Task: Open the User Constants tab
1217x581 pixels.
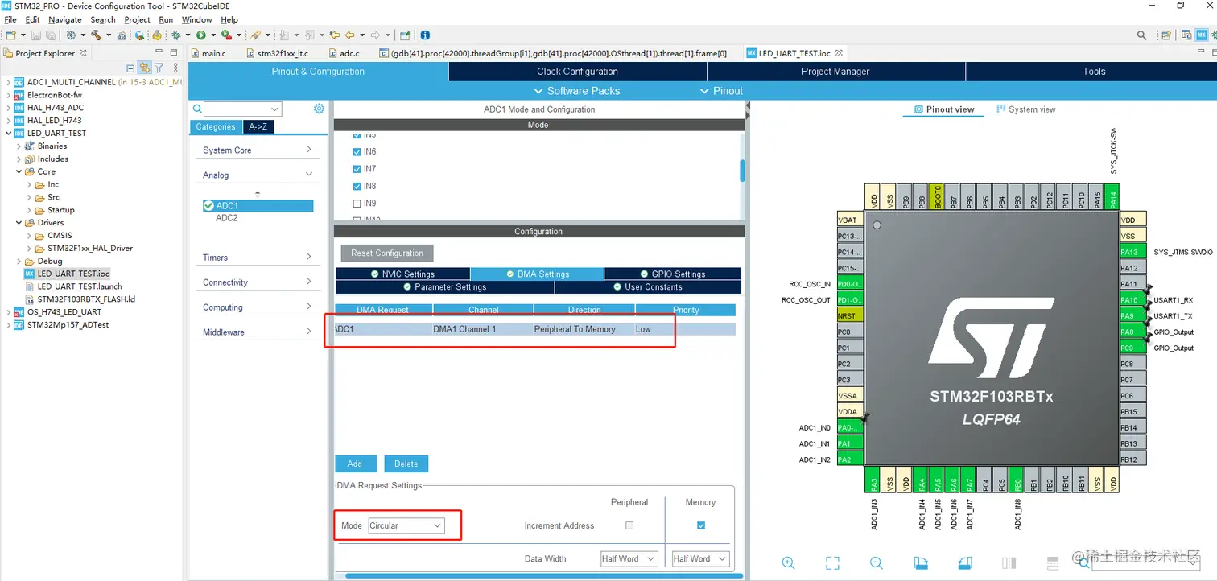Action: pos(647,286)
